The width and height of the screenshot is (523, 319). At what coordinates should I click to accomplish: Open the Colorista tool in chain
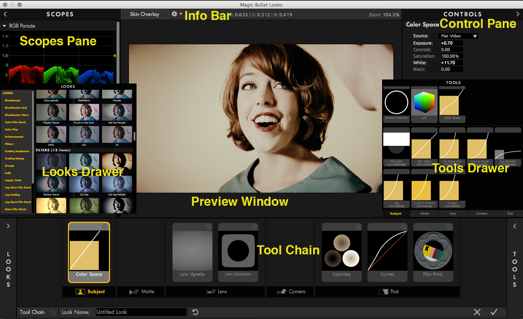point(342,253)
